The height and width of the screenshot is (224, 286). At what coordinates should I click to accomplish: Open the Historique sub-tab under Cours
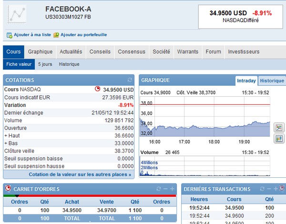[69, 64]
